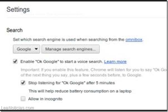168x112 pixels.
Task: Click the Settings page heading
Action: tap(18, 10)
